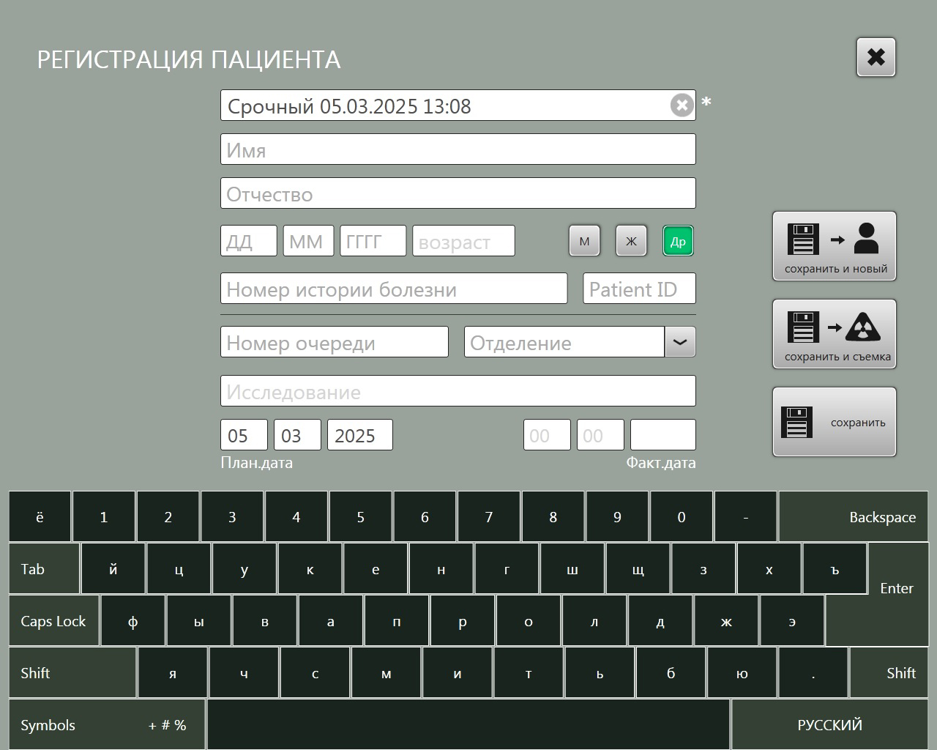This screenshot has width=937, height=750.
Task: Click the 'сохранить' floppy disk button
Action: click(835, 422)
